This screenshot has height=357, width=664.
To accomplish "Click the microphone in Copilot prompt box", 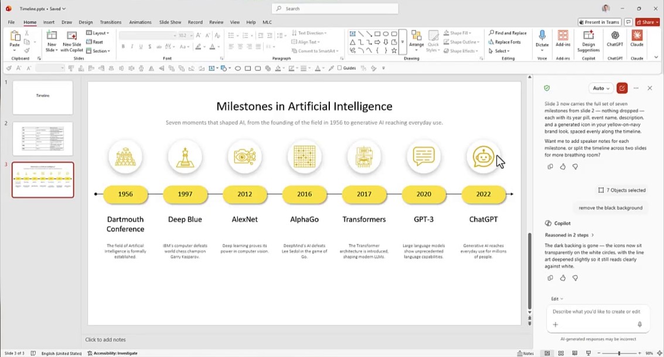I will point(639,324).
